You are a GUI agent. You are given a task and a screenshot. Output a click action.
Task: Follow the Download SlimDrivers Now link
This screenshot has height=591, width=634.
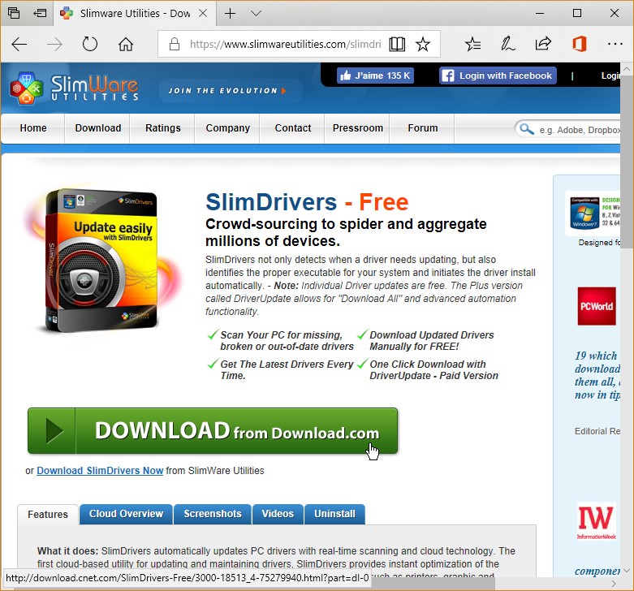[100, 471]
